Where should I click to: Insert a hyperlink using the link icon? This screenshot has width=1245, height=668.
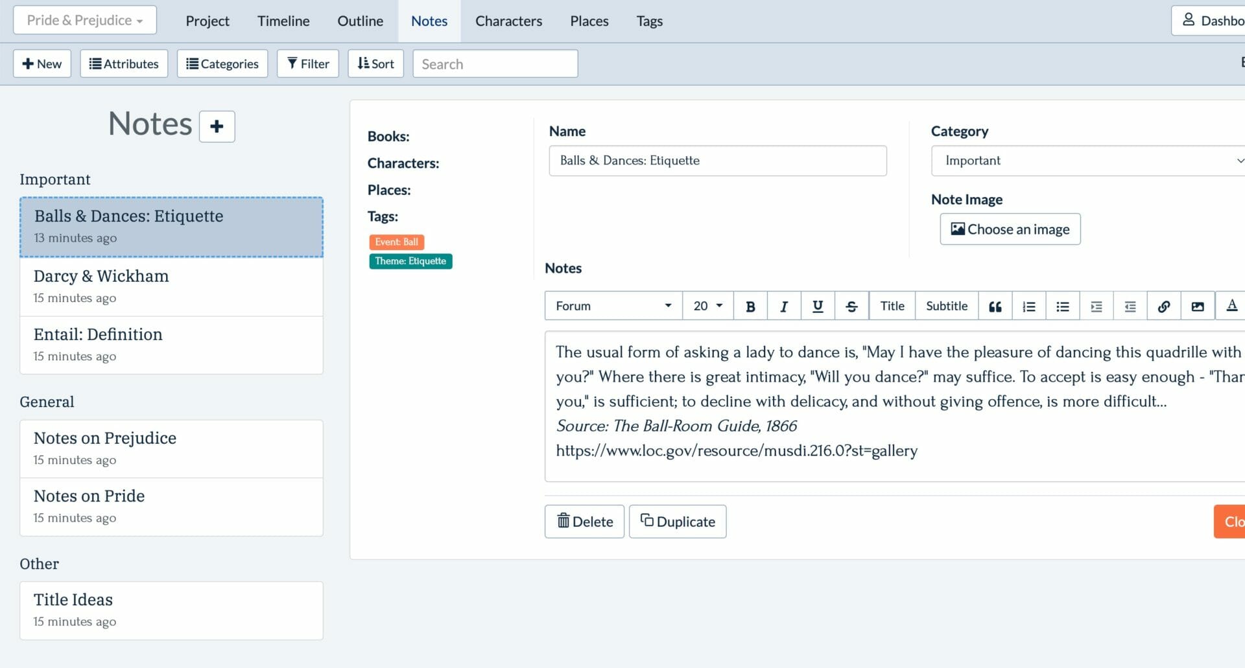(x=1164, y=306)
